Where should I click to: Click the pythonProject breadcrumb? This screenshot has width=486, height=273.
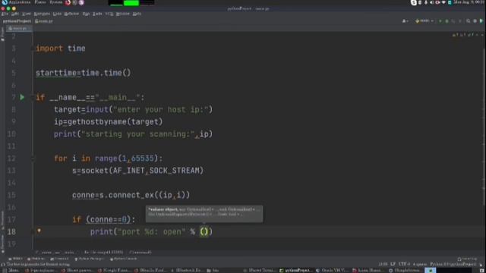pyautogui.click(x=17, y=21)
